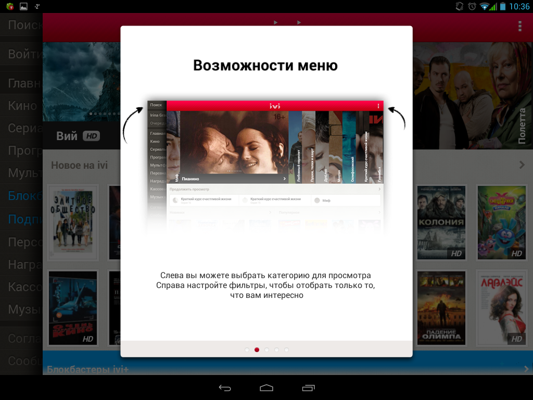Tap the menu tutorial illustration image
Screen dimensions: 533x400
tap(265, 167)
